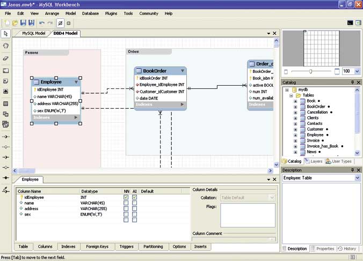Collapse the BookOrder table in diagram
Image resolution: width=363 pixels, height=261 pixels.
click(183, 71)
